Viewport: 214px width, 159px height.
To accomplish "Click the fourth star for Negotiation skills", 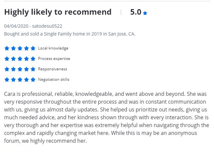I will [26, 79].
